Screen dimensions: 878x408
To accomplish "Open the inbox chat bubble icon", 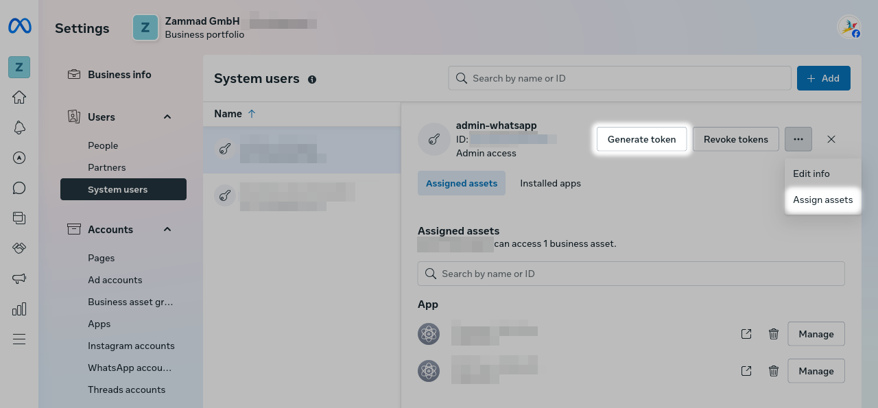I will pyautogui.click(x=19, y=188).
